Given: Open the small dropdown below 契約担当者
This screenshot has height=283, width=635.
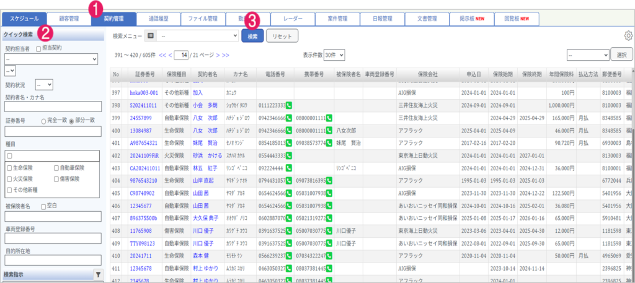Looking at the screenshot, I should pos(10,71).
